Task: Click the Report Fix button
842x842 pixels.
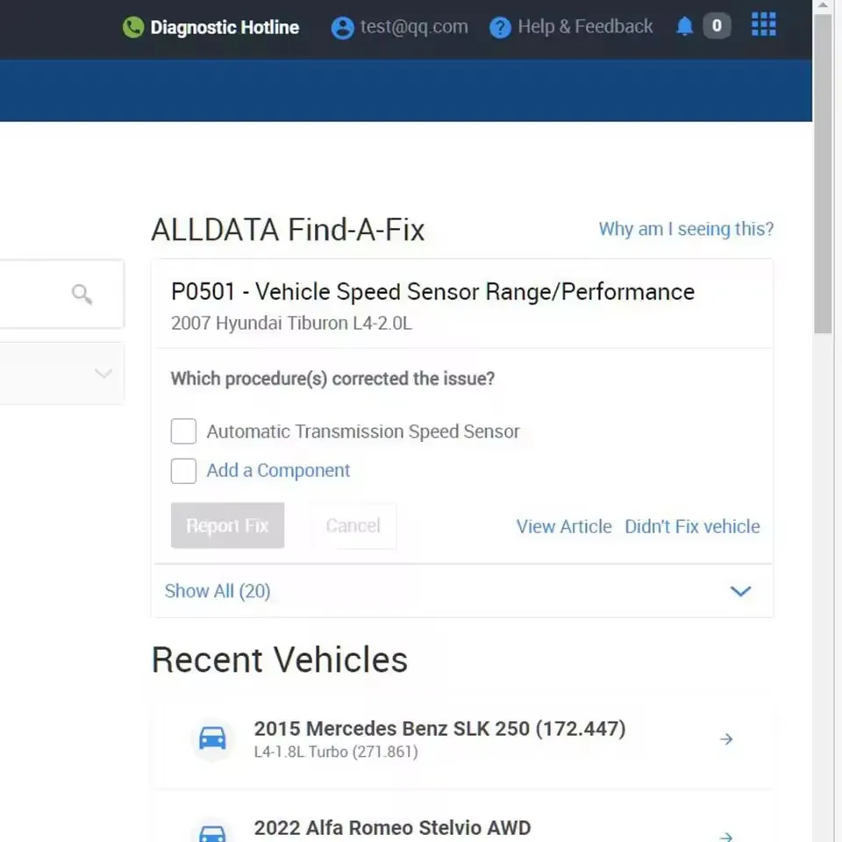Action: click(227, 525)
